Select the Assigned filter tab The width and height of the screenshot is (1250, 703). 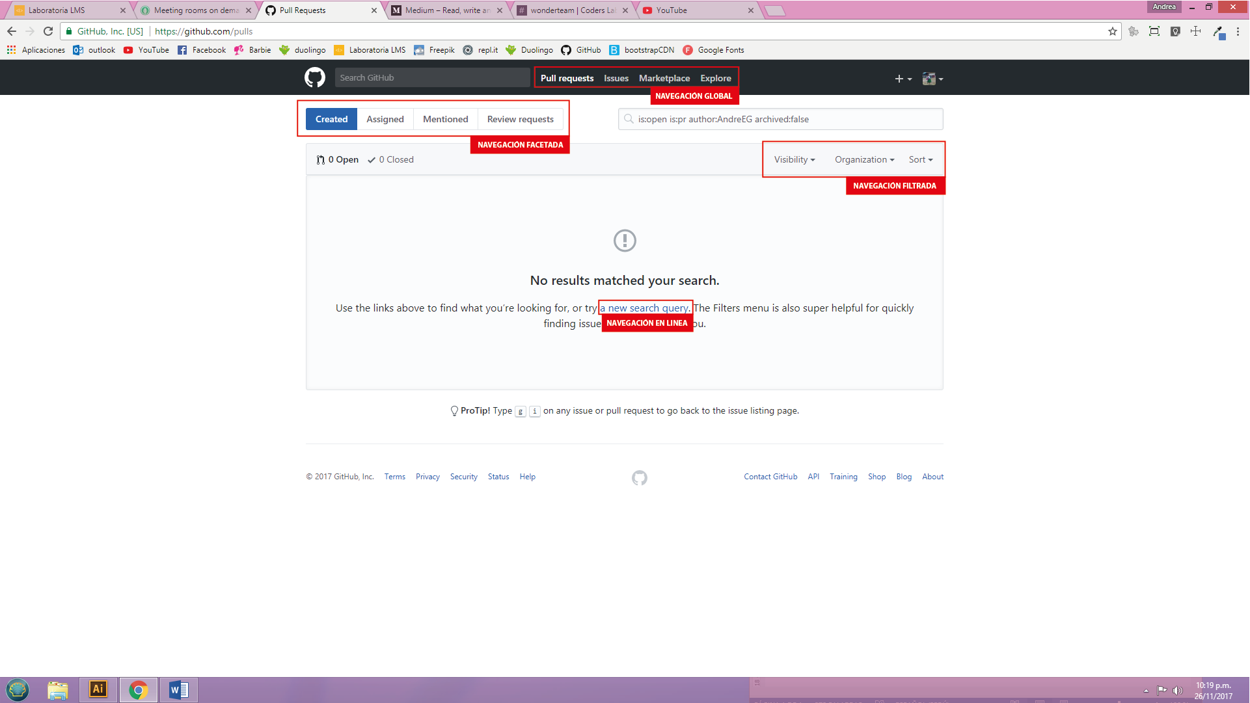click(385, 120)
